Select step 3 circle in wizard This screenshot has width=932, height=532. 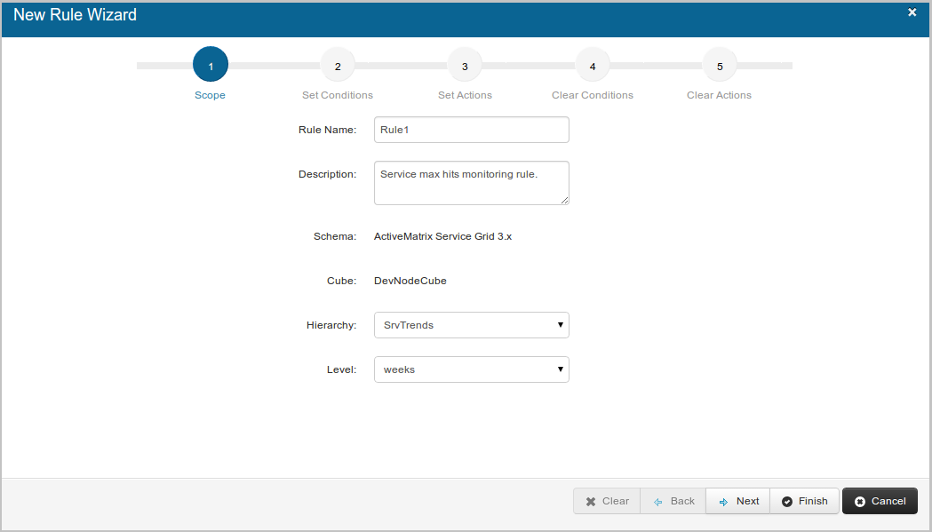coord(465,66)
